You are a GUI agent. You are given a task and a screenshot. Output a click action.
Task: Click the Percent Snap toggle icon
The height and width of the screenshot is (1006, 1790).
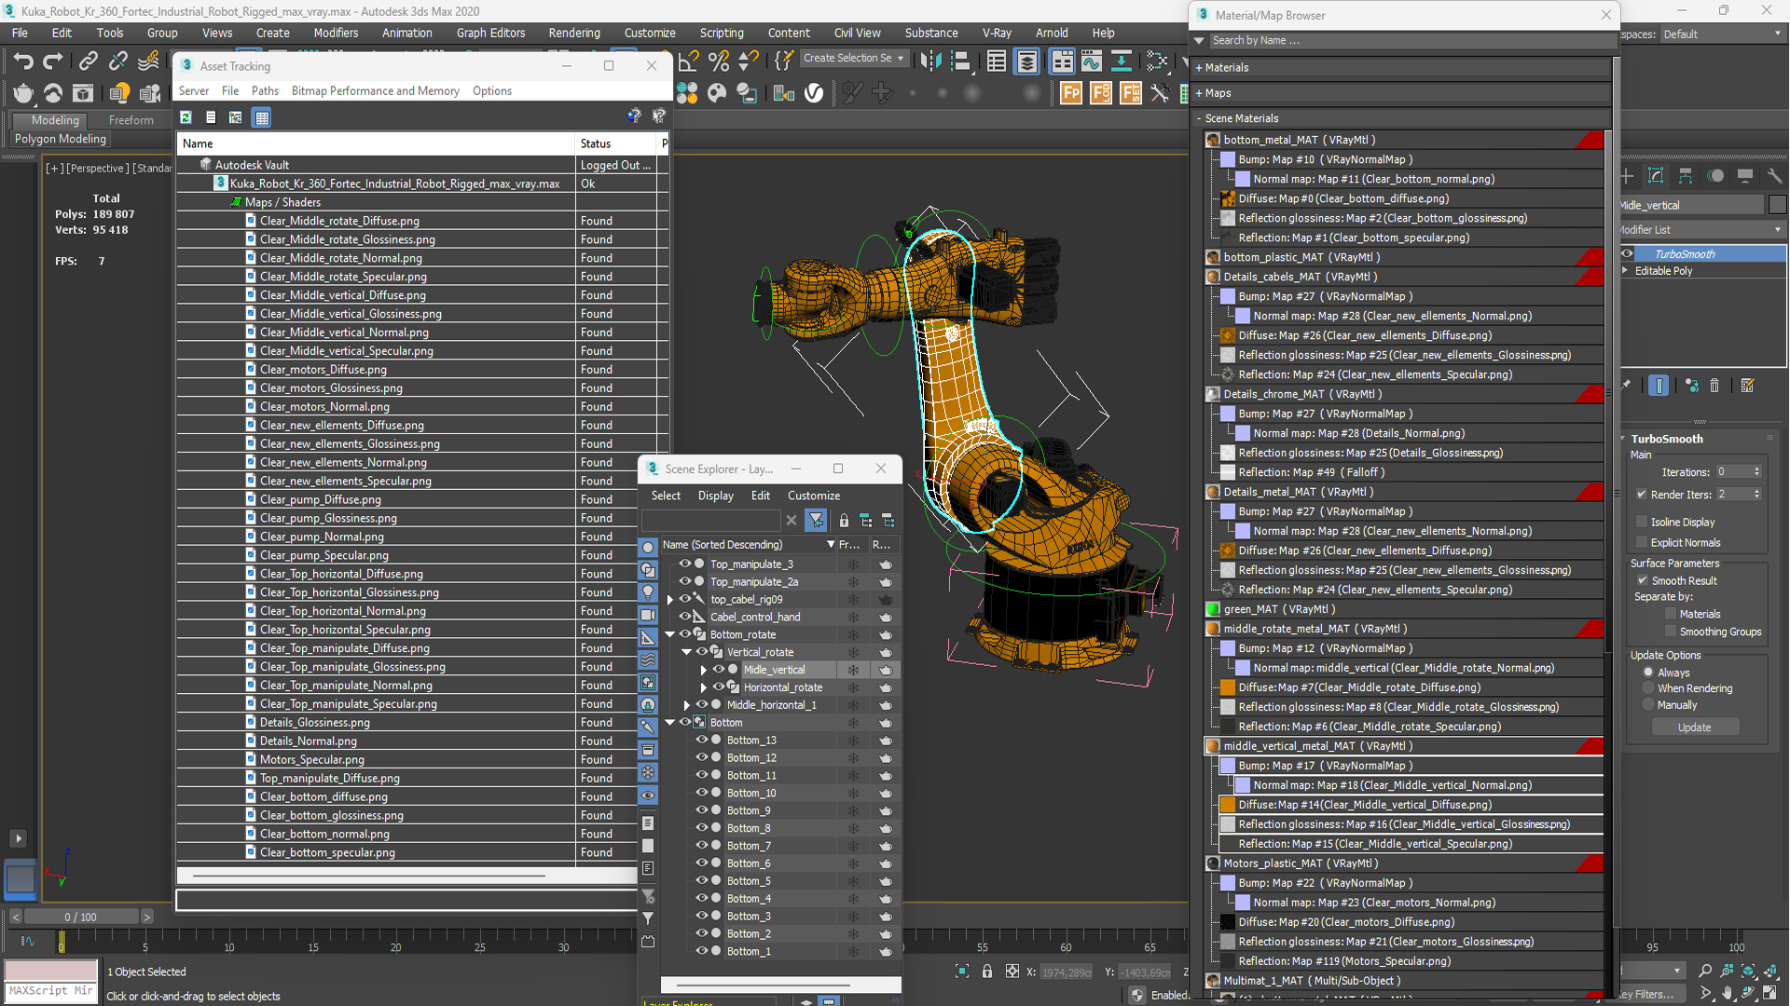pyautogui.click(x=719, y=61)
